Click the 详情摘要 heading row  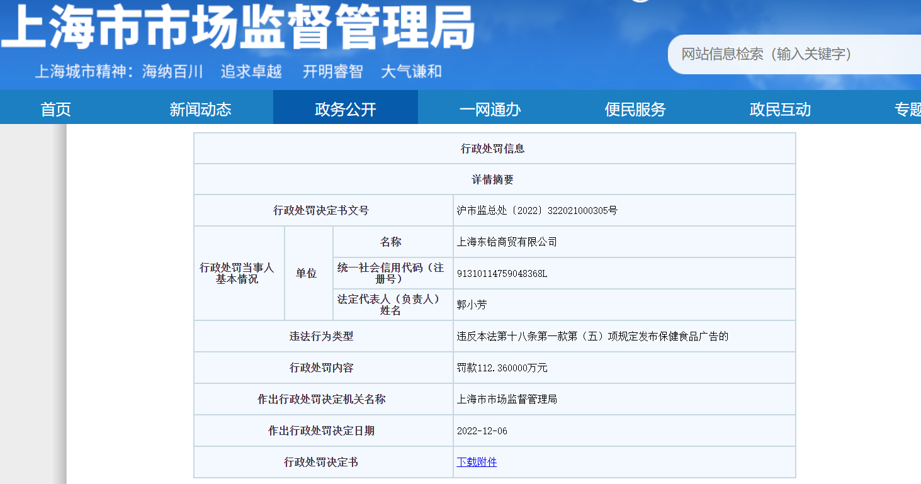(x=494, y=179)
